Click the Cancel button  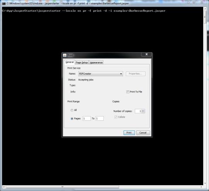[x=143, y=133]
